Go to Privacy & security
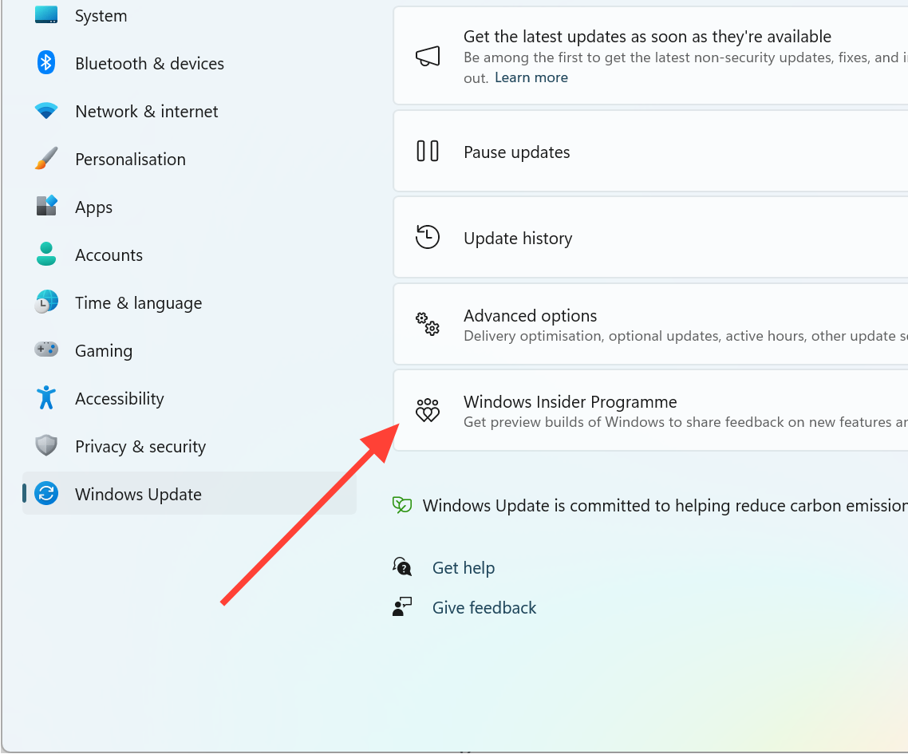This screenshot has width=908, height=754. [189, 447]
